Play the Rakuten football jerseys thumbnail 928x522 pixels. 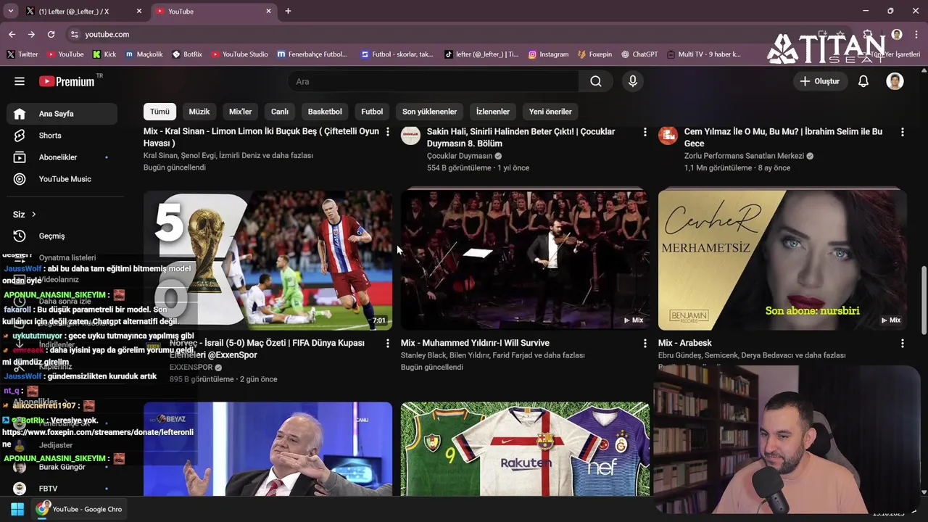pyautogui.click(x=525, y=449)
